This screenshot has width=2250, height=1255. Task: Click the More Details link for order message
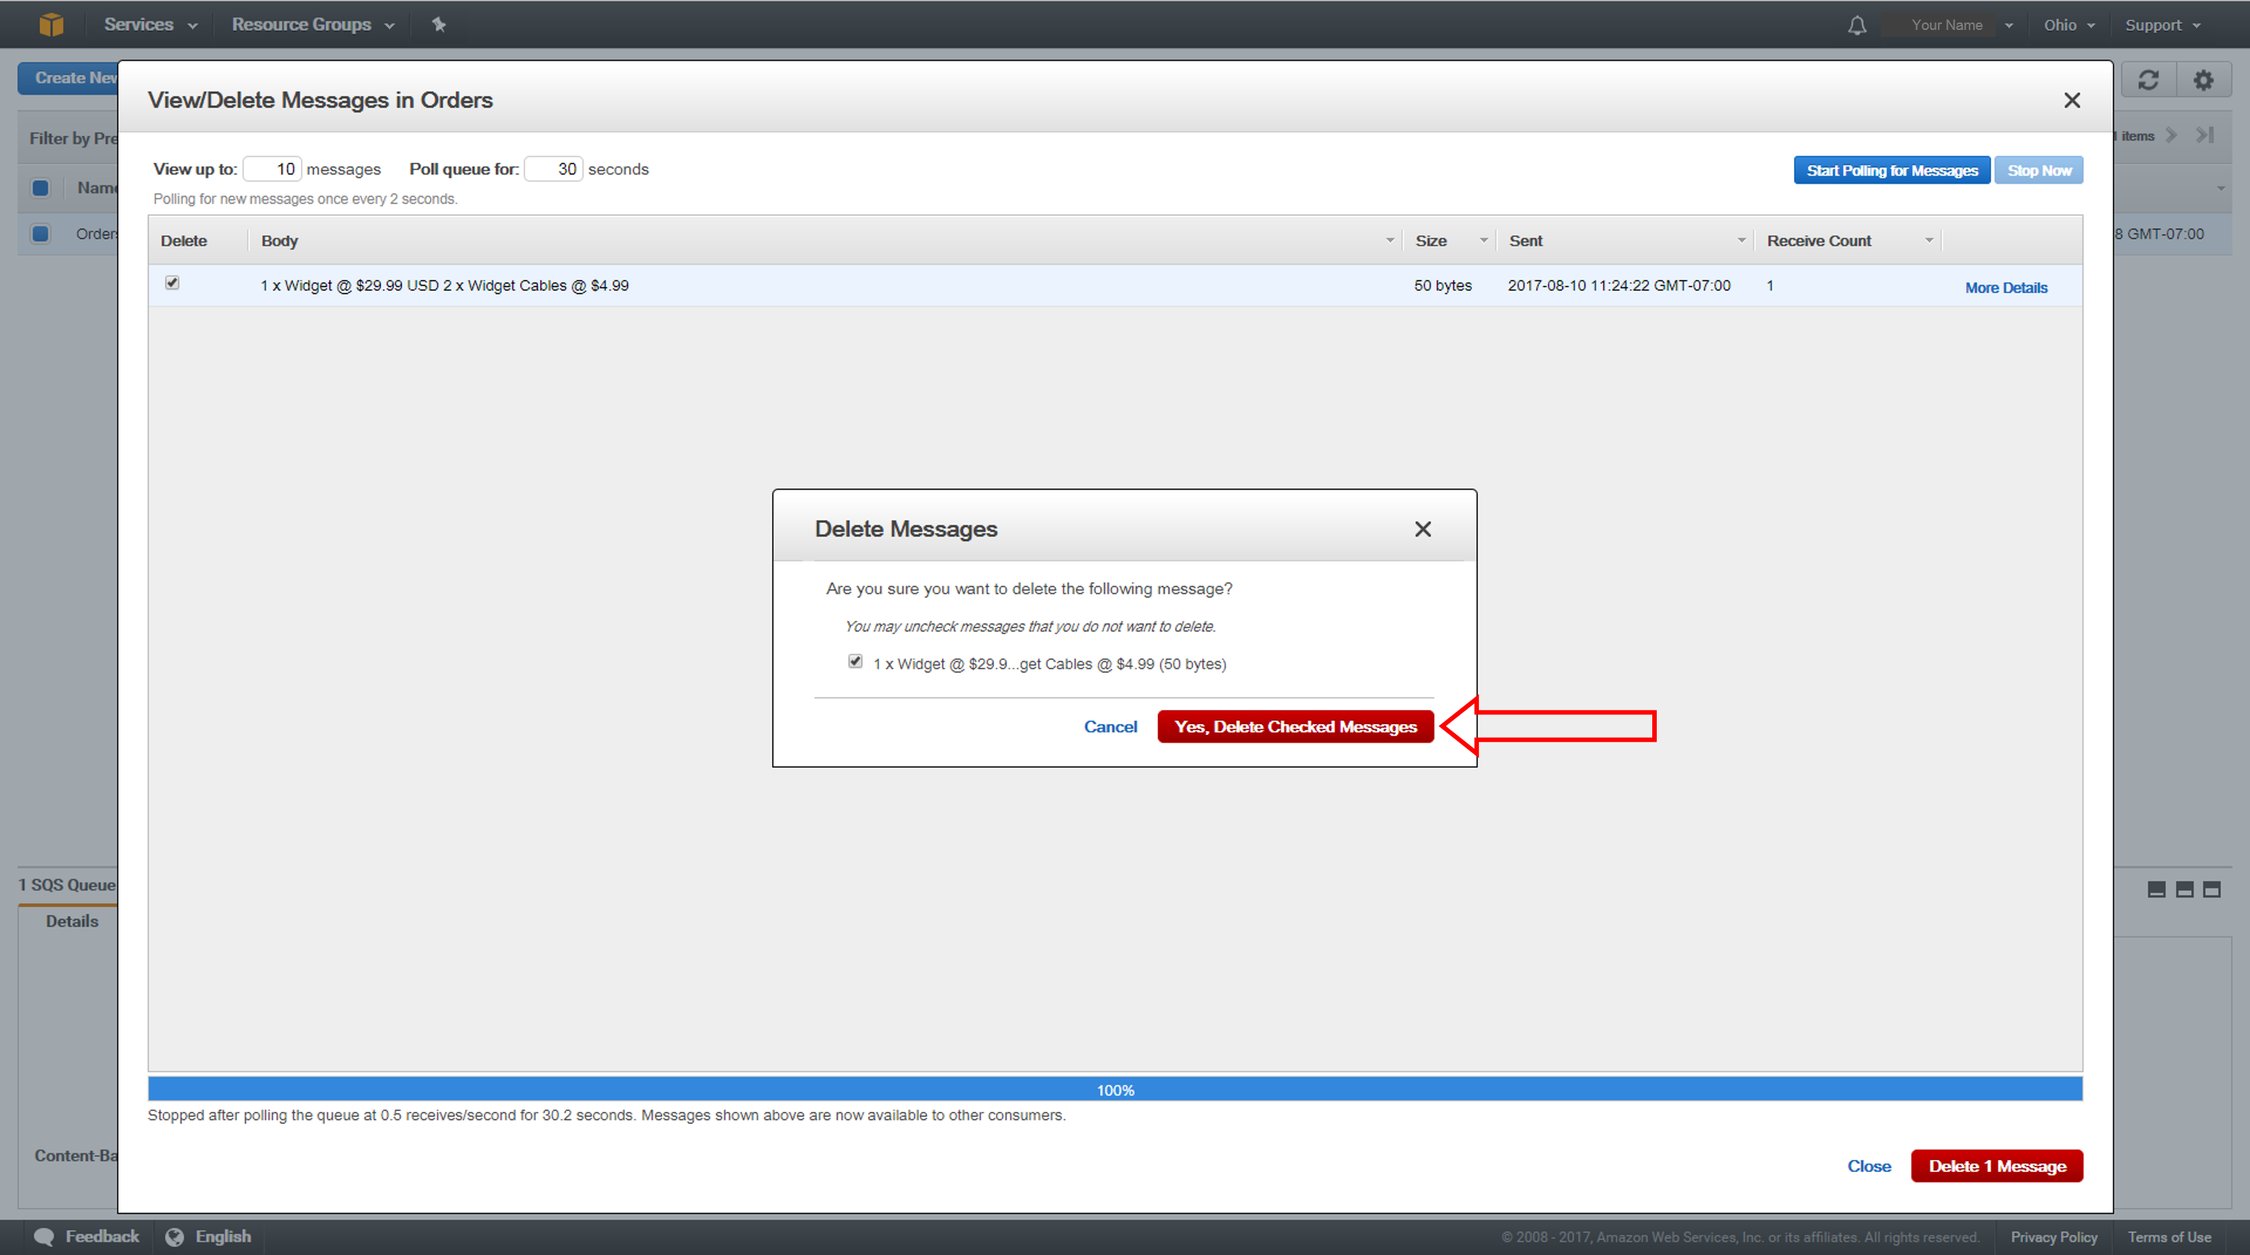point(2005,286)
